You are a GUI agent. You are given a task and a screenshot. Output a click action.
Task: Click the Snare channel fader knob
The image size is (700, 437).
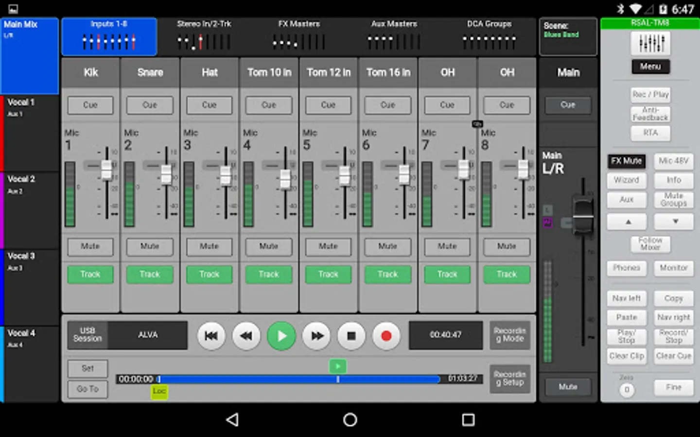(x=166, y=175)
